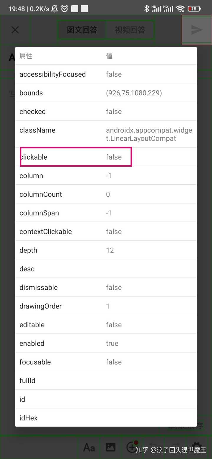Switch to the 视频回答 tab
212x459 pixels.
pos(130,29)
